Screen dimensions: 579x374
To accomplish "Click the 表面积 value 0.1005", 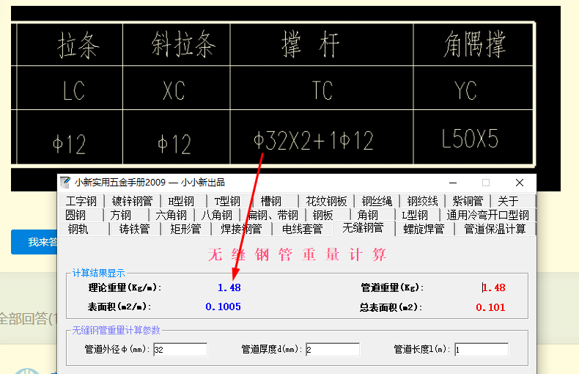I will pyautogui.click(x=223, y=307).
